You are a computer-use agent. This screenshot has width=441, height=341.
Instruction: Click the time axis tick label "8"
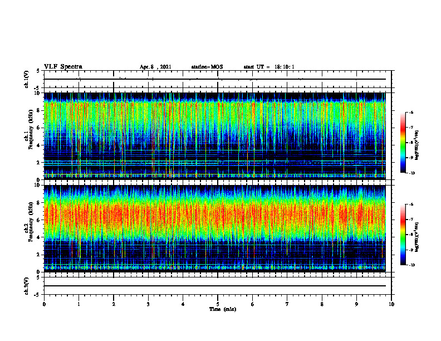tap(322, 304)
